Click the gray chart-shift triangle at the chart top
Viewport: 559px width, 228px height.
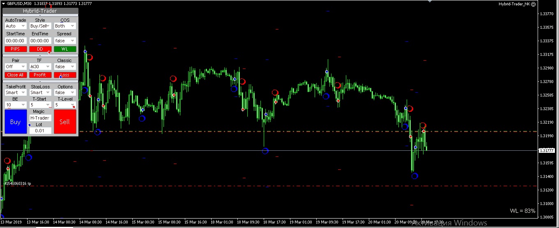[x=430, y=2]
